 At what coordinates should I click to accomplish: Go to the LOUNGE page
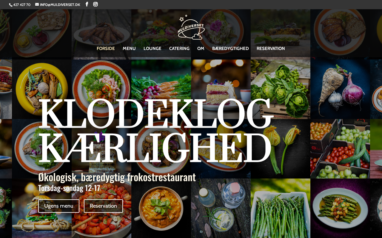(x=153, y=48)
